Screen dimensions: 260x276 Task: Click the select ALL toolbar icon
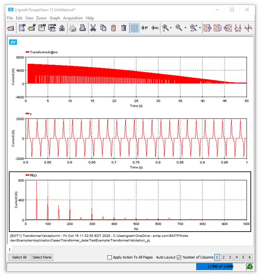(155, 28)
